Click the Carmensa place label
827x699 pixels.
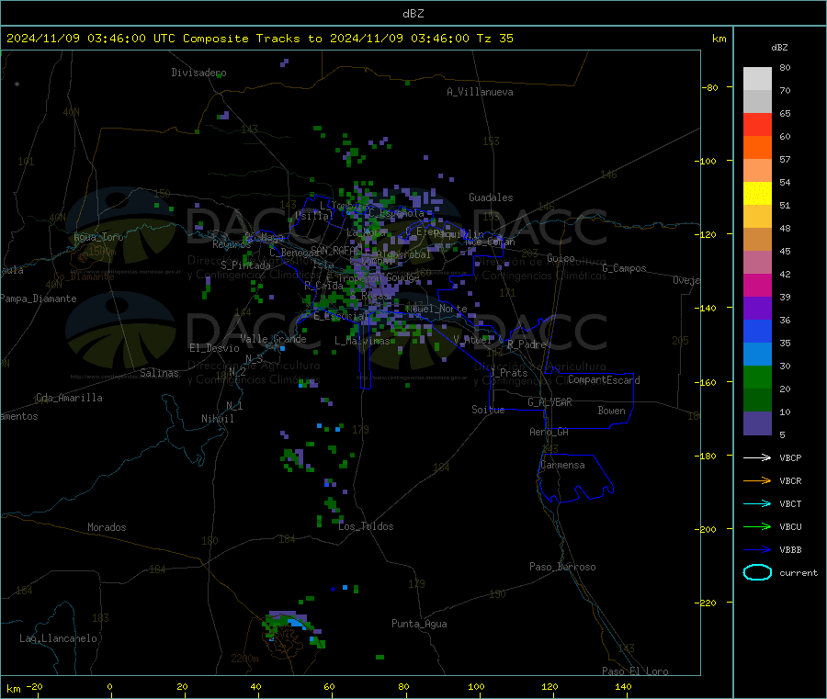562,465
